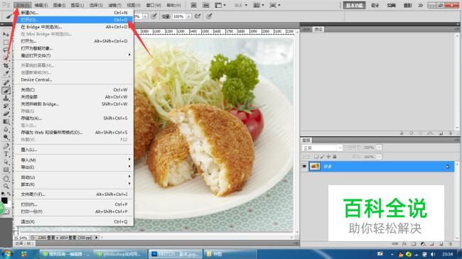Select the Horizontal Type tool
The image size is (462, 259).
pyautogui.click(x=6, y=154)
